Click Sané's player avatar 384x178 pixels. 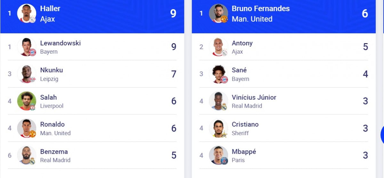click(218, 74)
